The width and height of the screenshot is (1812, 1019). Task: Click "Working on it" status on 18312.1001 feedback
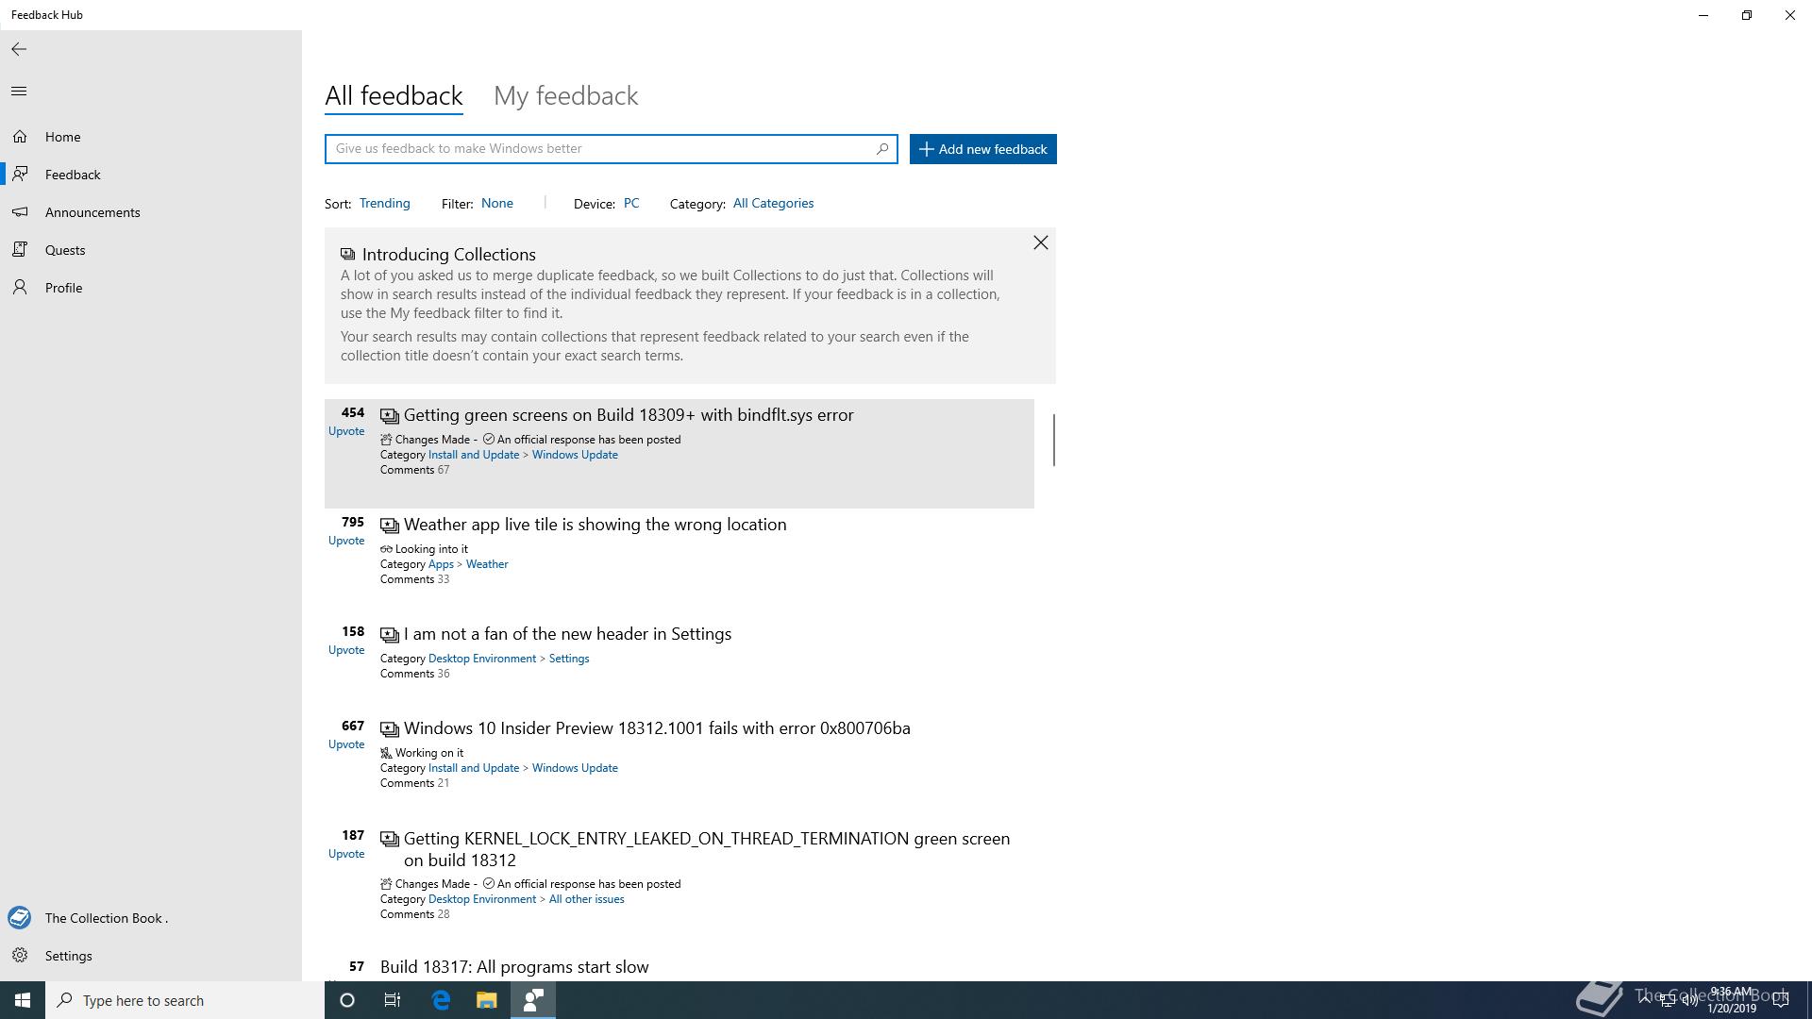pyautogui.click(x=429, y=753)
